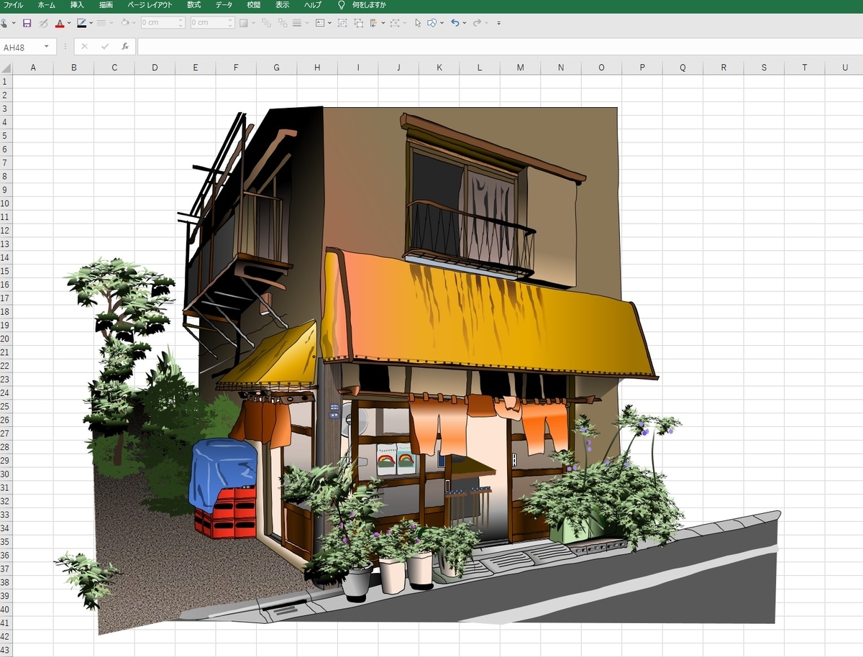Click the lightbulb icon beside 何をしますか

click(x=342, y=5)
